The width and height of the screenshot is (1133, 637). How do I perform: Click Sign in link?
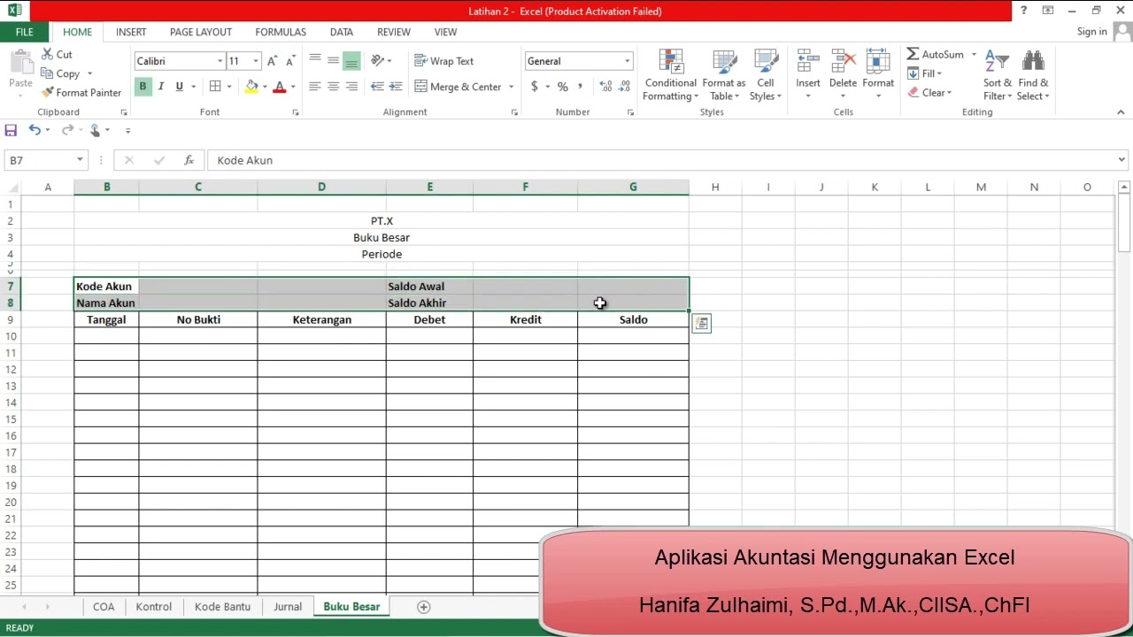[1092, 32]
